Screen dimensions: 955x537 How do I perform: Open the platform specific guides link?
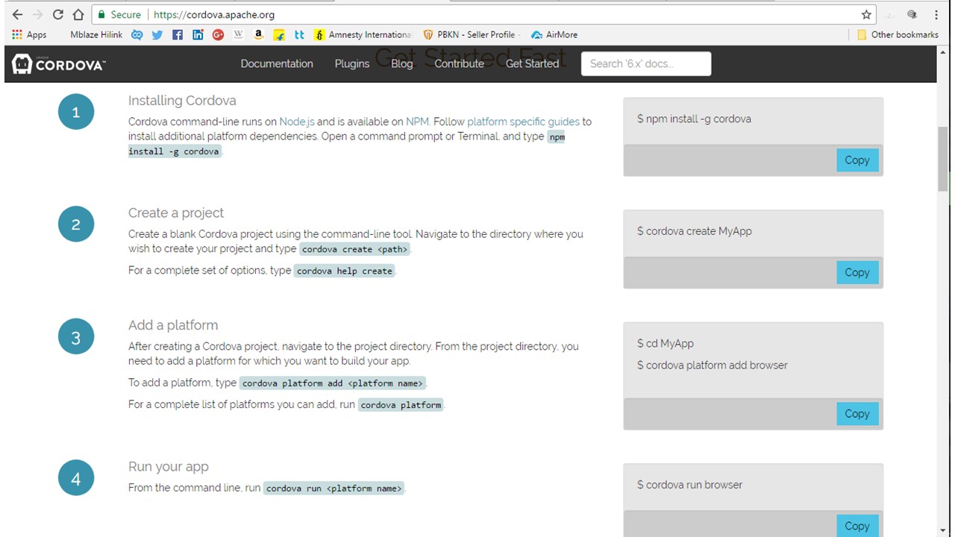[523, 122]
